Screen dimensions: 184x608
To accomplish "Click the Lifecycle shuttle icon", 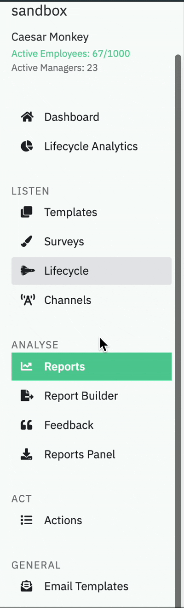I will [28, 271].
